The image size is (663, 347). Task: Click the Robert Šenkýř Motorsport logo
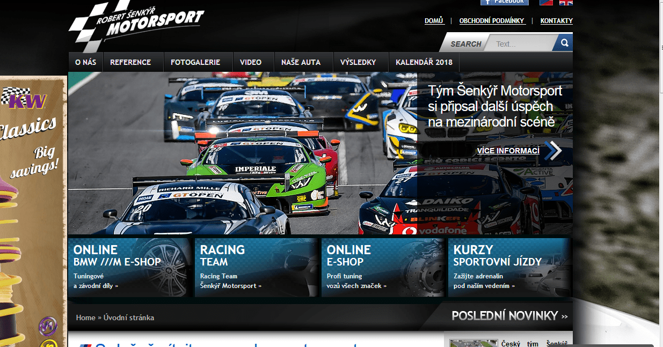click(136, 25)
